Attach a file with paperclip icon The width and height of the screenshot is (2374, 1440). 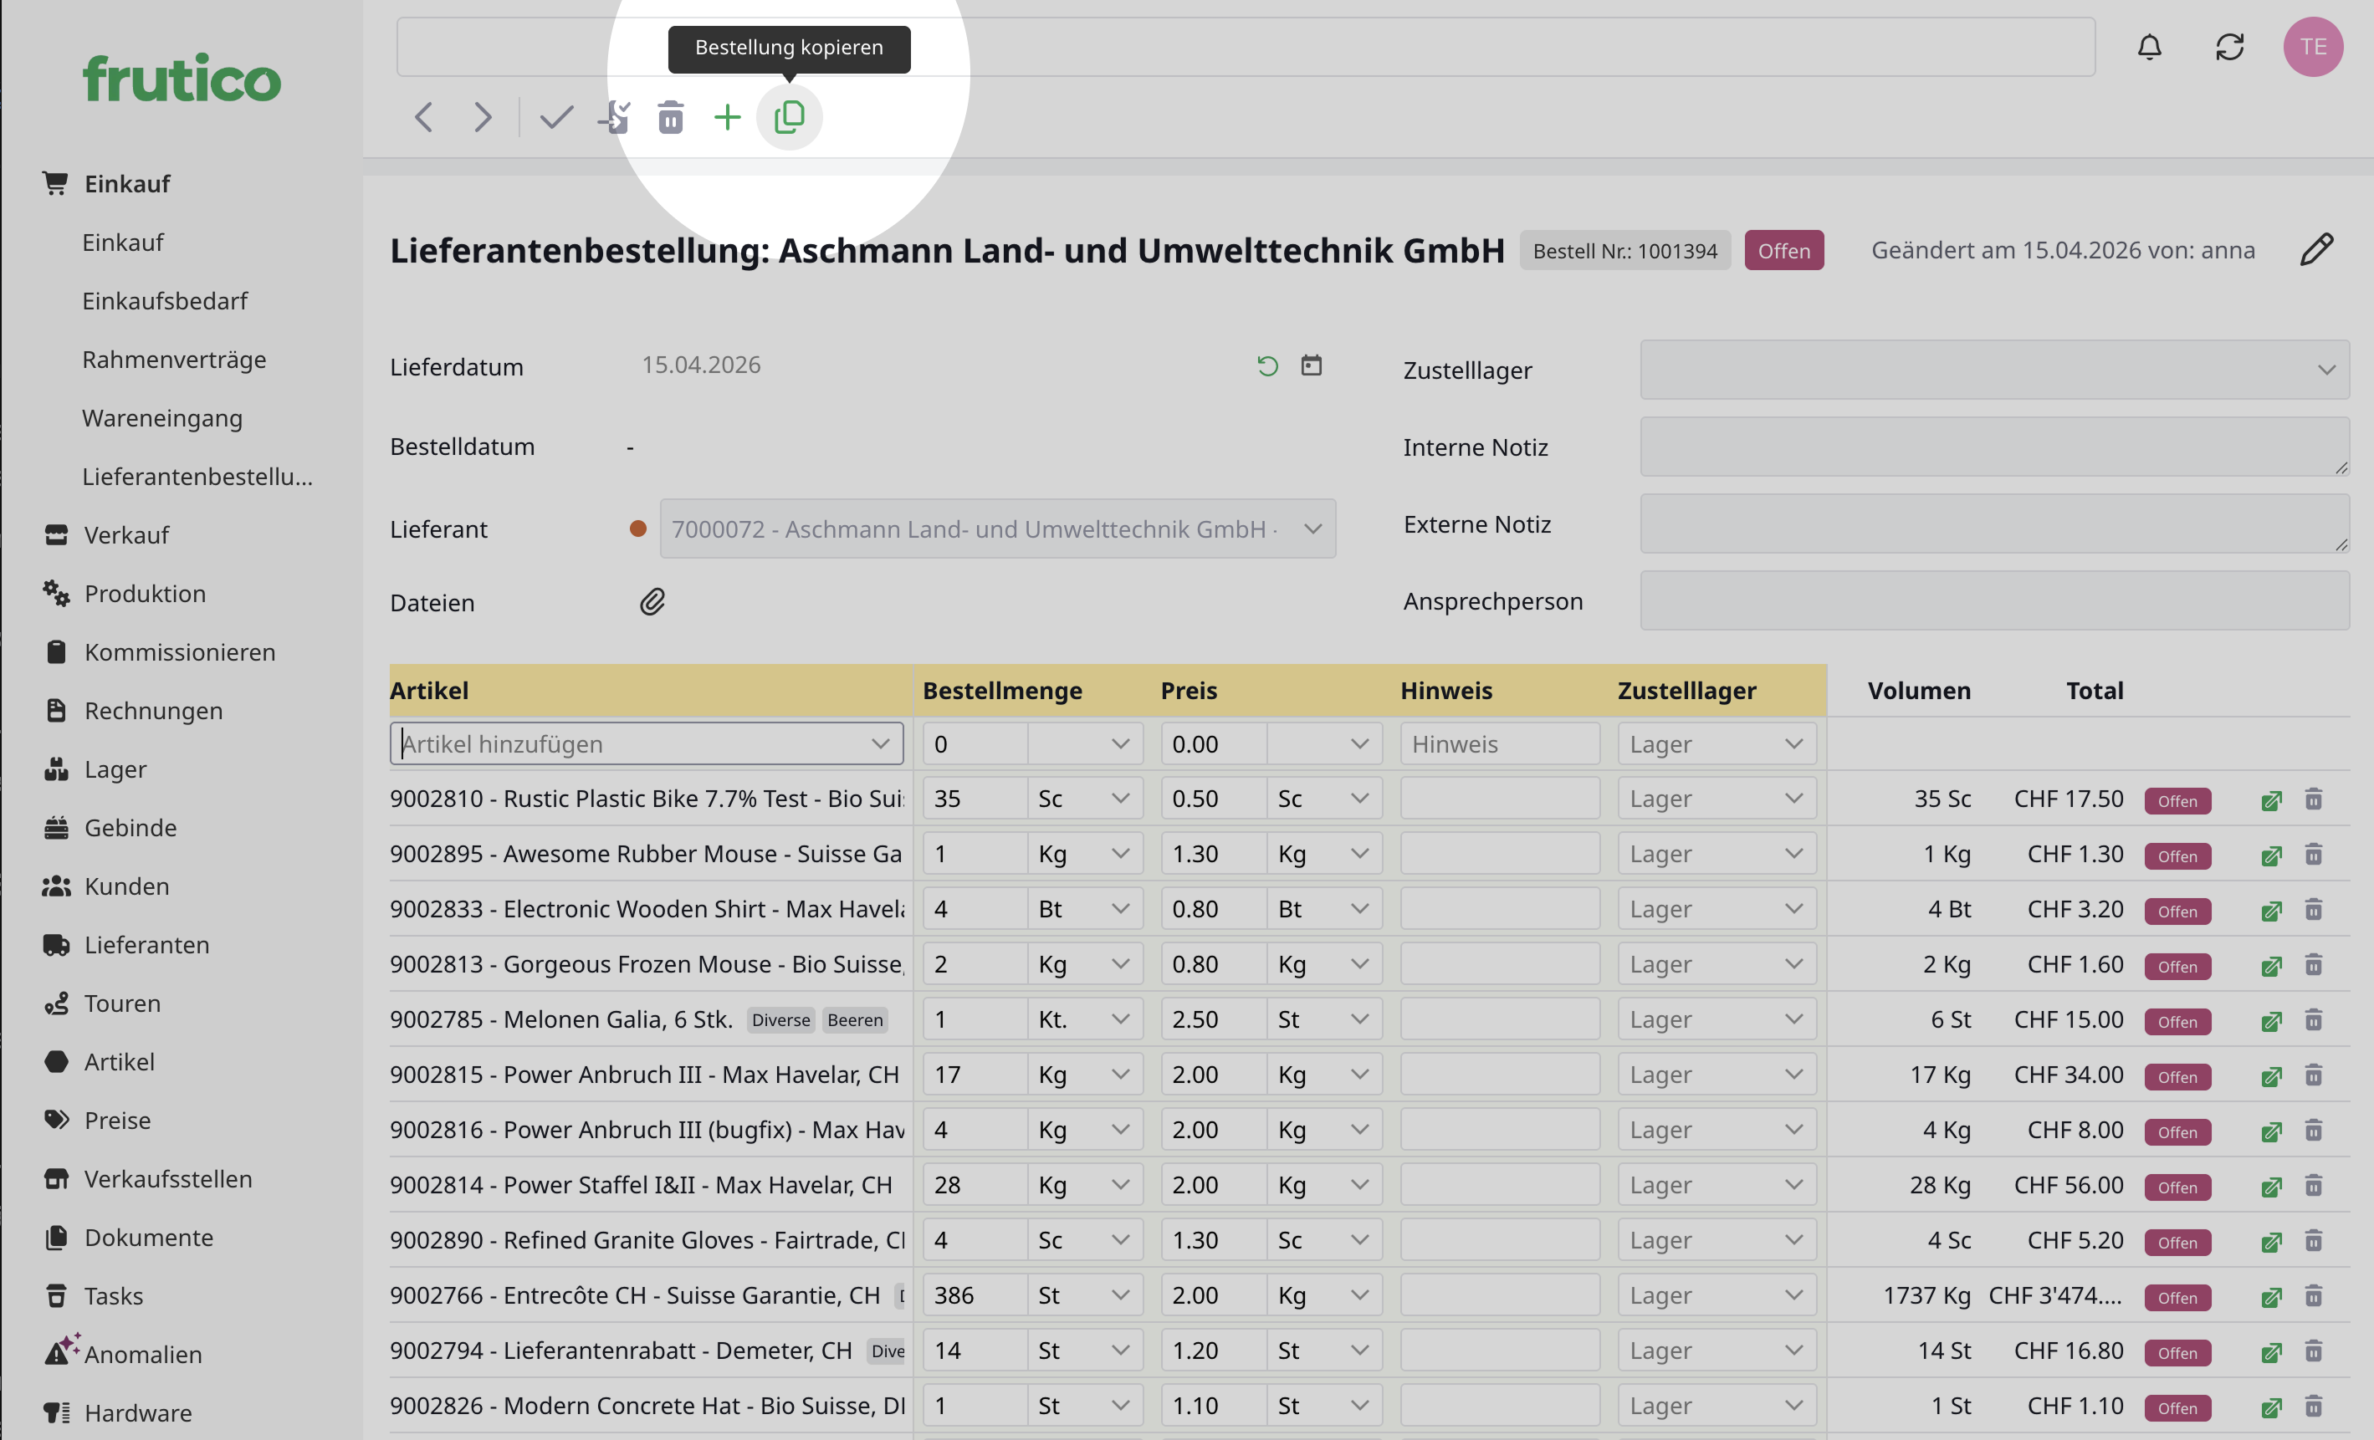click(x=652, y=602)
